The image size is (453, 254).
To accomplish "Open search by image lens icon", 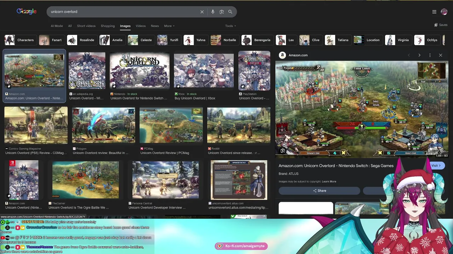I will pyautogui.click(x=222, y=12).
